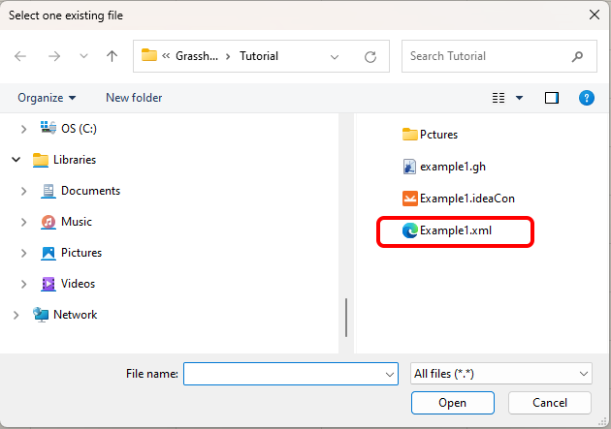Click the Refresh icon in address bar
This screenshot has width=611, height=429.
[x=370, y=56]
